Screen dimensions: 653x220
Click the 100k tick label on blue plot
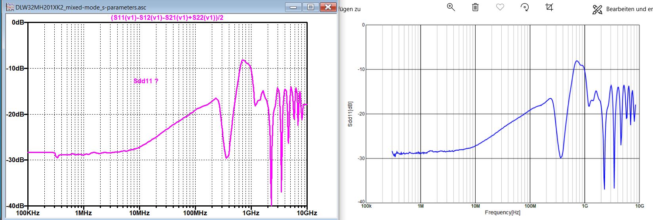coord(366,206)
